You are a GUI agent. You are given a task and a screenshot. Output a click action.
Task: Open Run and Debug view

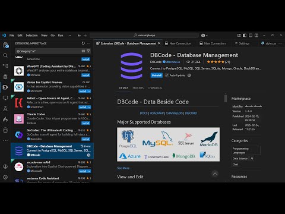tap(5, 77)
